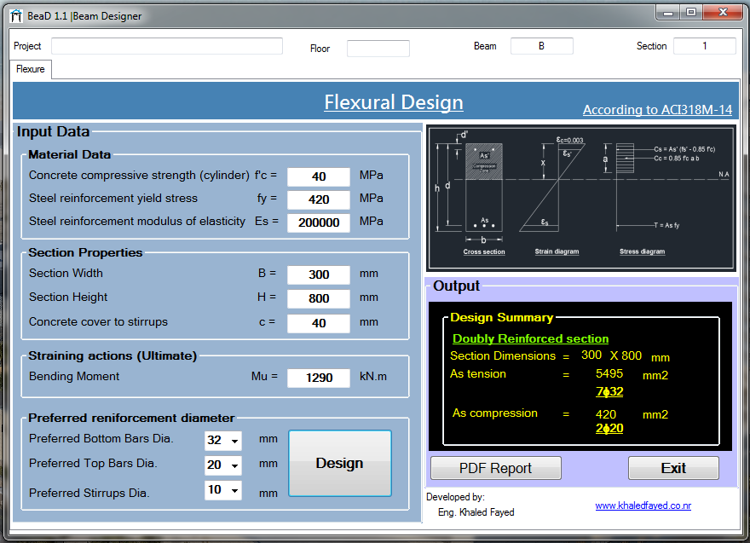
Task: Click the Section Width B value box
Action: [x=318, y=274]
